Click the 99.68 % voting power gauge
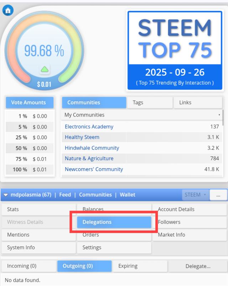The width and height of the screenshot is (228, 286). point(45,51)
